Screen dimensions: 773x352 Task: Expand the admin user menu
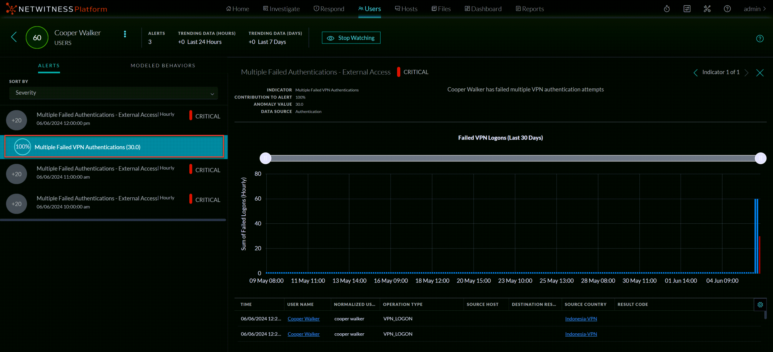point(755,8)
